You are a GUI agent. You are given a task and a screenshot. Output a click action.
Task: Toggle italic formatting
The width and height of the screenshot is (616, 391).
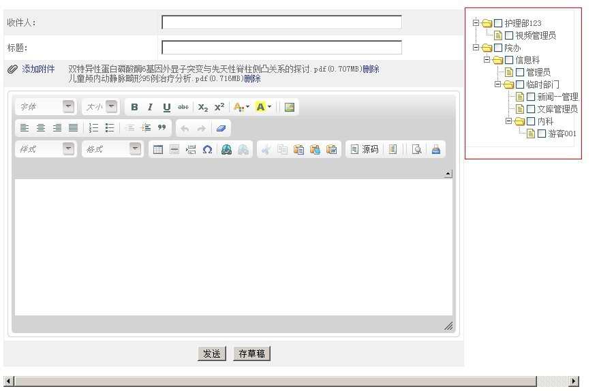coord(150,107)
